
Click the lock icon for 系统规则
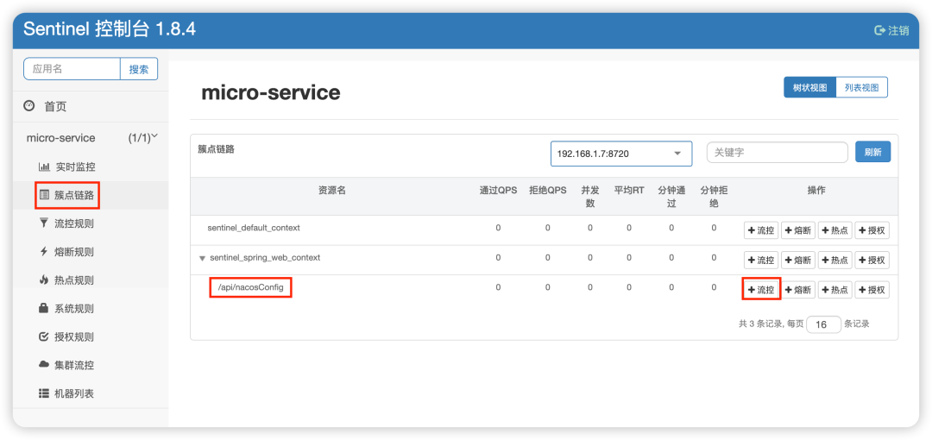pyautogui.click(x=44, y=308)
